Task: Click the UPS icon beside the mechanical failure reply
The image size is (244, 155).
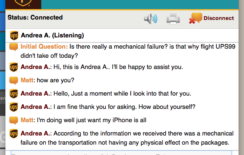Action: [x=14, y=133]
